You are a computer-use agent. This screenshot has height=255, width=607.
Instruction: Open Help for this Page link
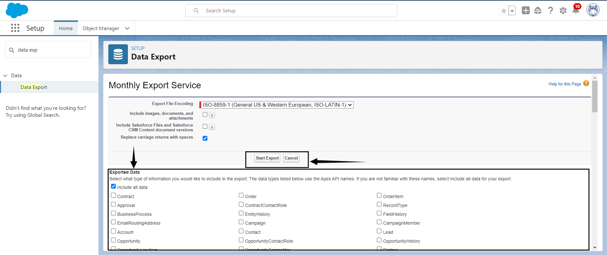(x=565, y=84)
